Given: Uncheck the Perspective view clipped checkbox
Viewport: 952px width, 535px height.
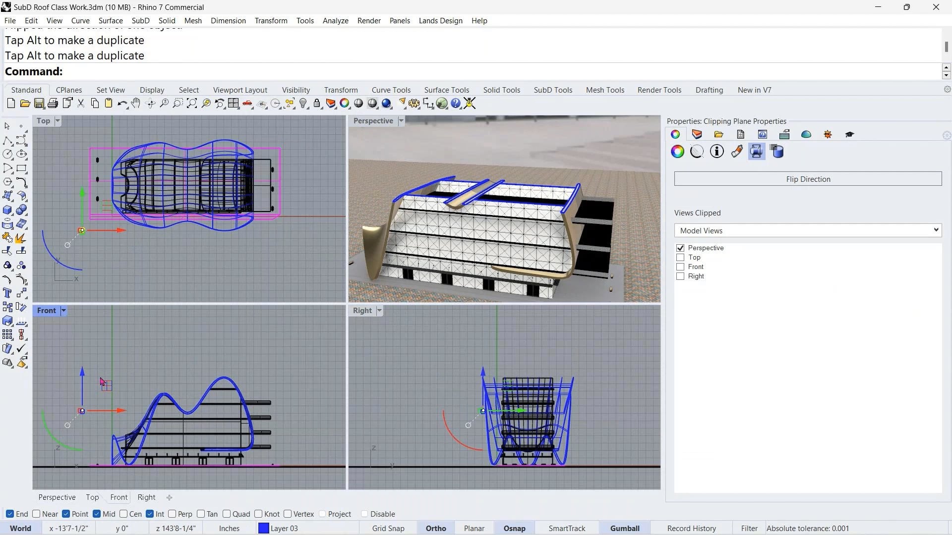Looking at the screenshot, I should pyautogui.click(x=680, y=248).
